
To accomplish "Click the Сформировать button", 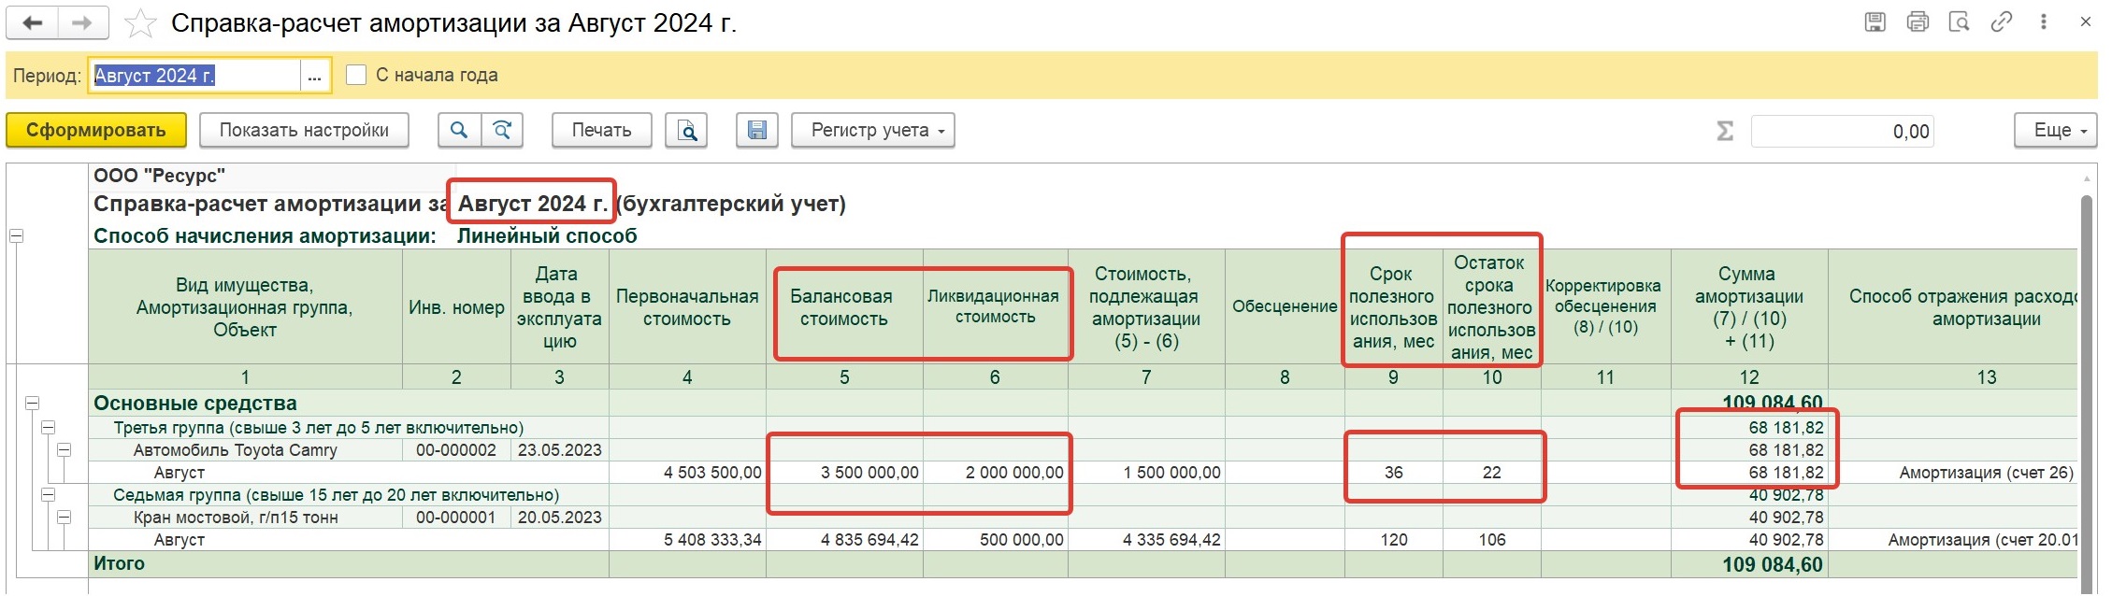I will click(x=96, y=130).
